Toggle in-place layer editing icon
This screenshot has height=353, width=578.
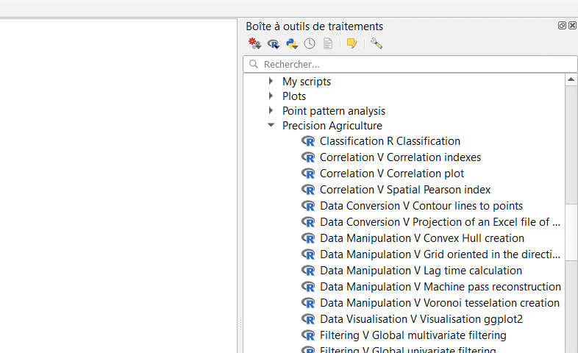click(x=352, y=43)
